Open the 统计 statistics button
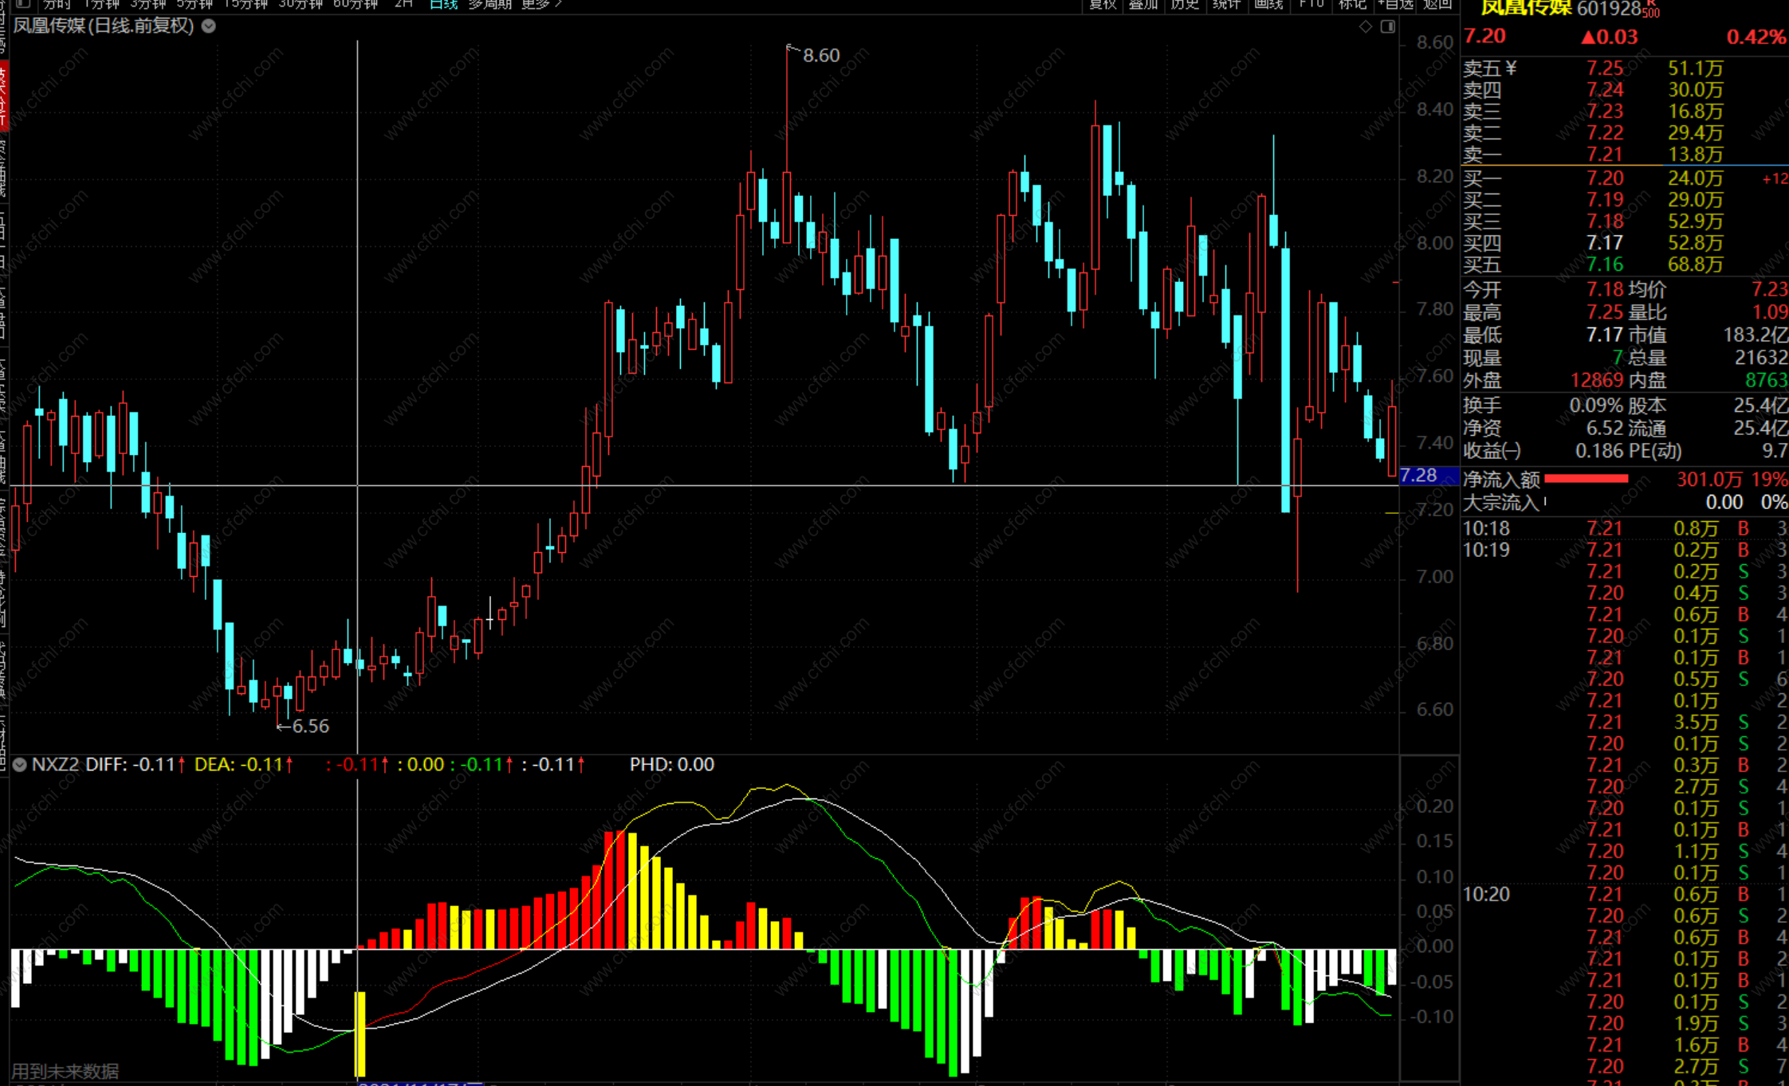The width and height of the screenshot is (1789, 1086). 1226,4
